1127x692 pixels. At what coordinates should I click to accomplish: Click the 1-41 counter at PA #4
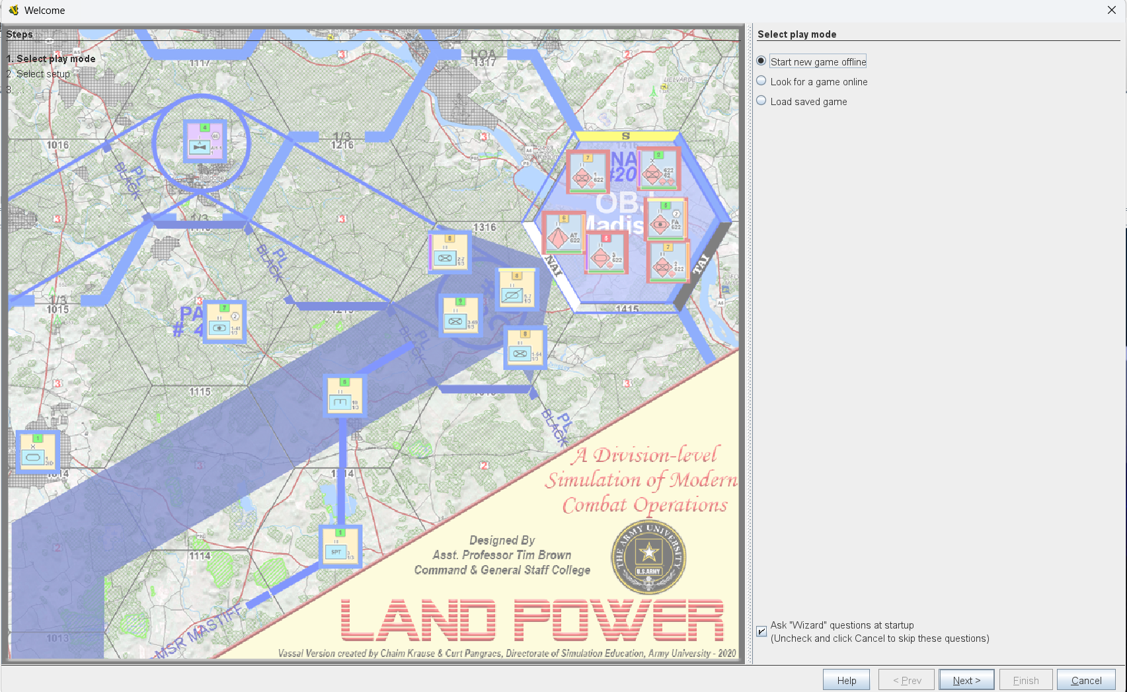[225, 323]
